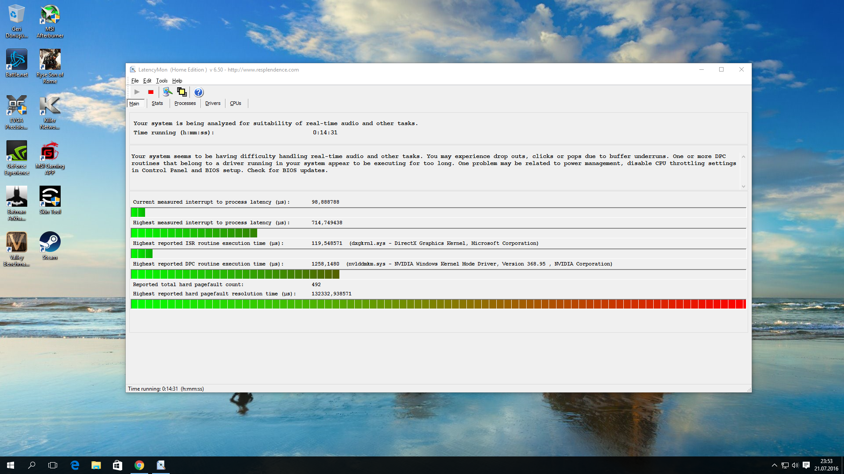The image size is (844, 474).
Task: Click the hard pagefault count 492
Action: click(316, 284)
